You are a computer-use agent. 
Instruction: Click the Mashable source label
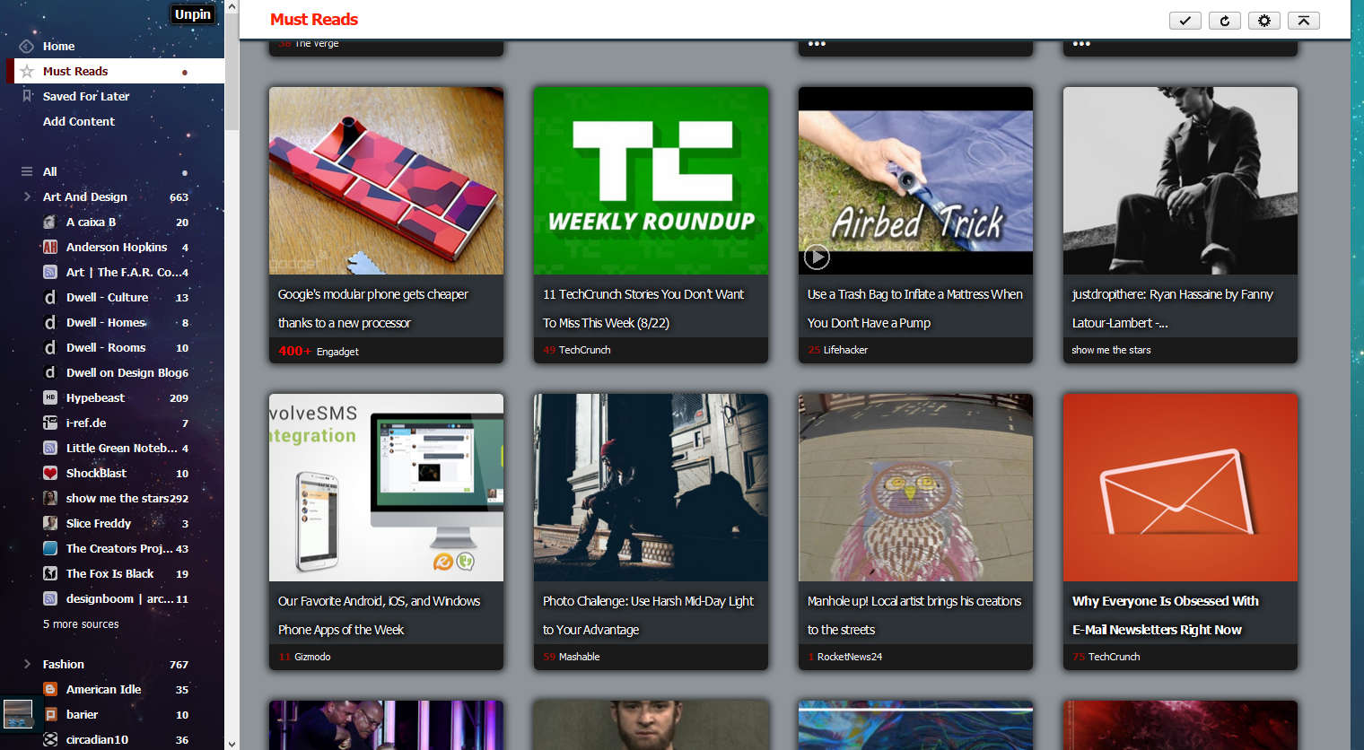point(579,657)
